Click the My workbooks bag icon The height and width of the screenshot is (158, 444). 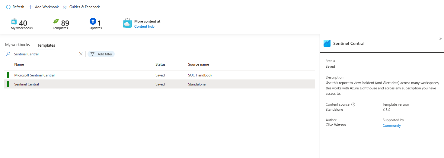pyautogui.click(x=14, y=21)
